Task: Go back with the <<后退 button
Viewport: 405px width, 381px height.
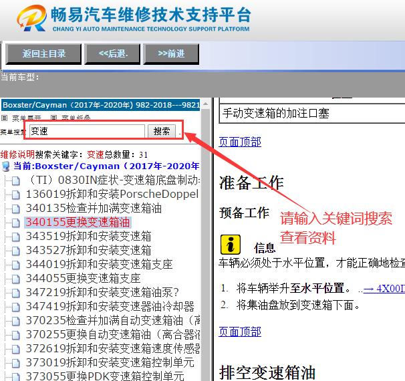Action: tap(113, 53)
